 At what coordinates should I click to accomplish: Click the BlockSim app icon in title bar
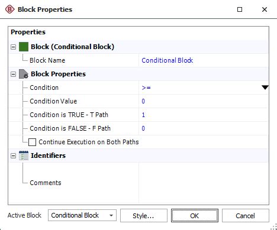(x=9, y=9)
